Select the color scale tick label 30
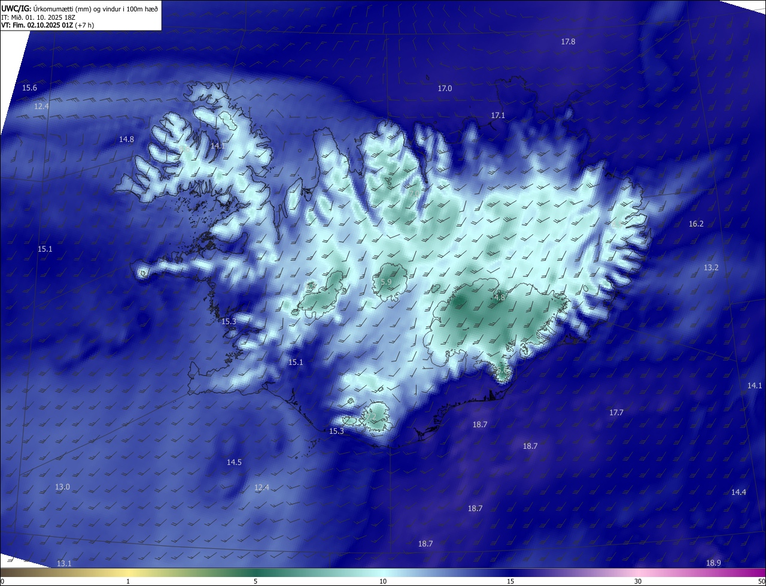Viewport: 766px width, 586px height. [x=638, y=581]
